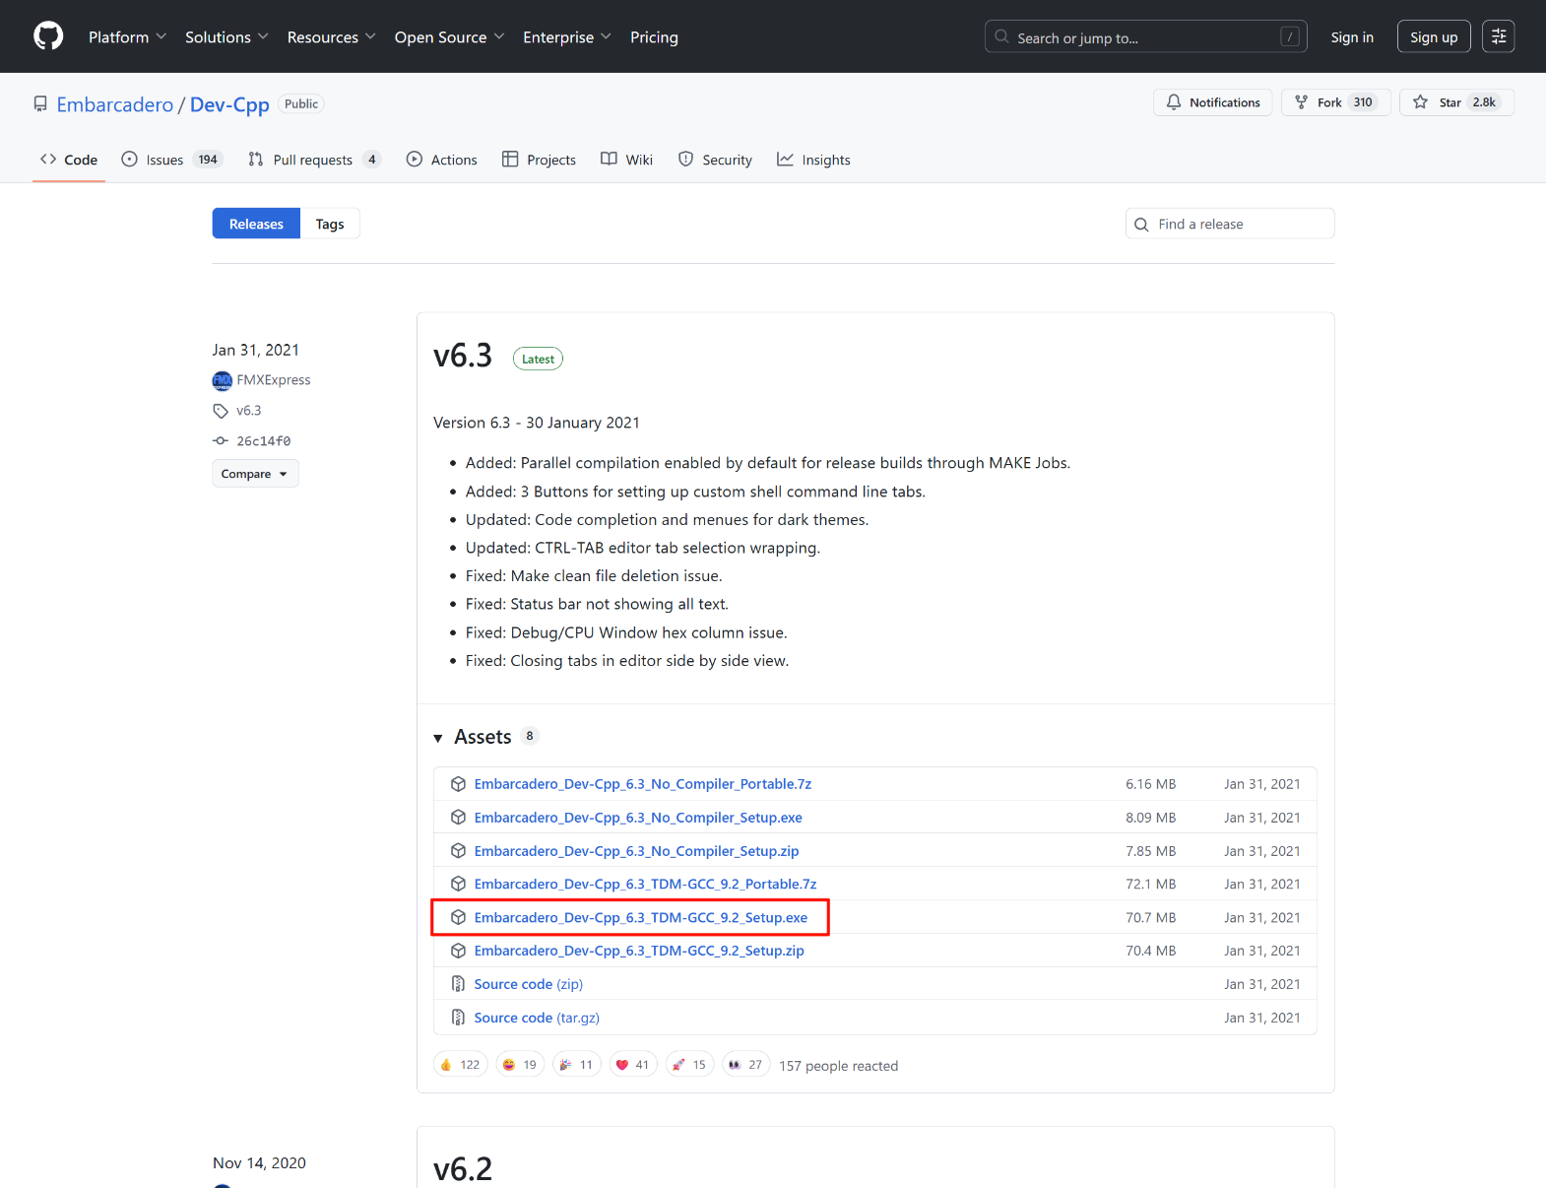The height and width of the screenshot is (1188, 1546).
Task: Open the Issues tab
Action: click(x=172, y=160)
